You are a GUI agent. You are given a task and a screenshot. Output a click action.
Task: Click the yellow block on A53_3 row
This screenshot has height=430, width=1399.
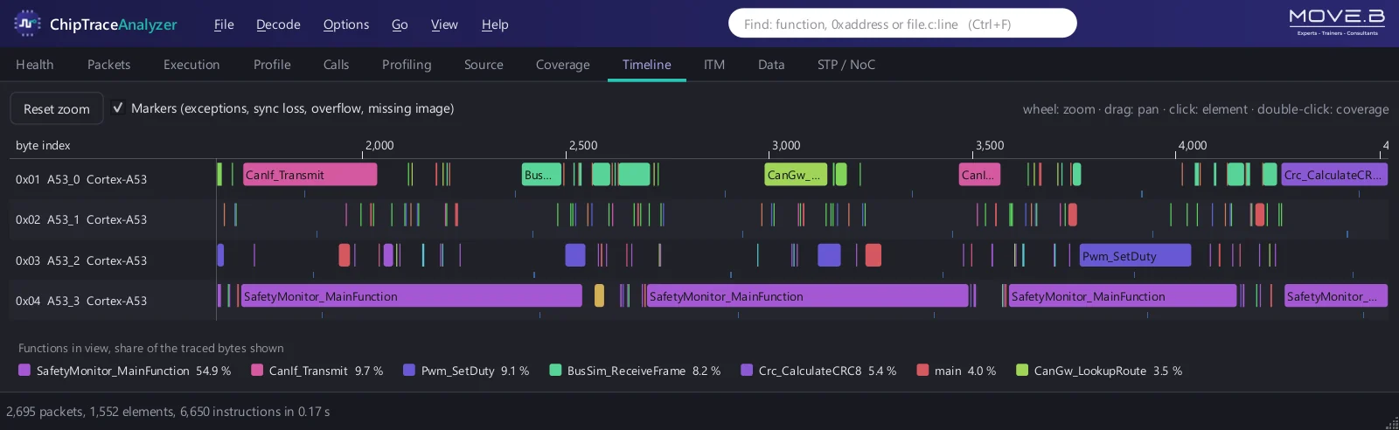(599, 296)
